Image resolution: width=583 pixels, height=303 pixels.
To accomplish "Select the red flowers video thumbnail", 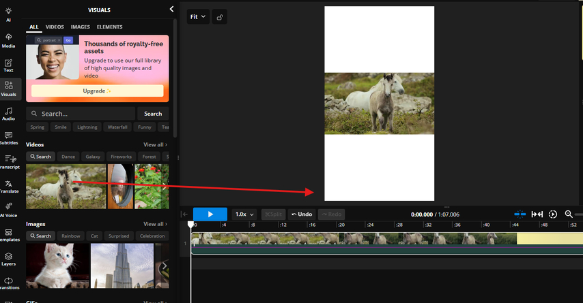I will [x=152, y=187].
